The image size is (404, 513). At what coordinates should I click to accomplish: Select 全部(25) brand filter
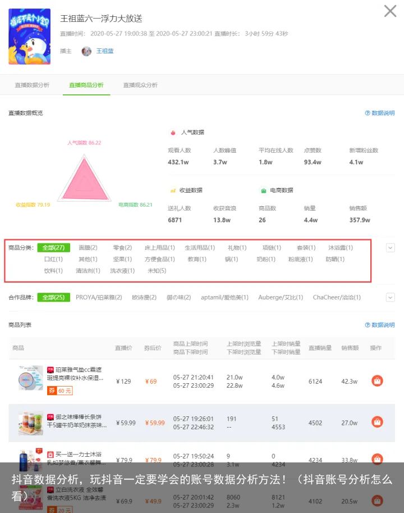coord(53,297)
